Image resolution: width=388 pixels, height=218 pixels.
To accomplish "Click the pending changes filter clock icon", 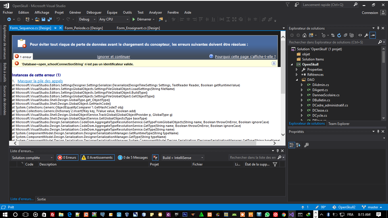I will click(x=324, y=35).
